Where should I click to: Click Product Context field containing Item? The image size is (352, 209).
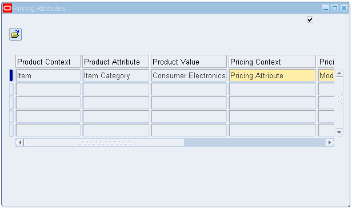(x=48, y=75)
